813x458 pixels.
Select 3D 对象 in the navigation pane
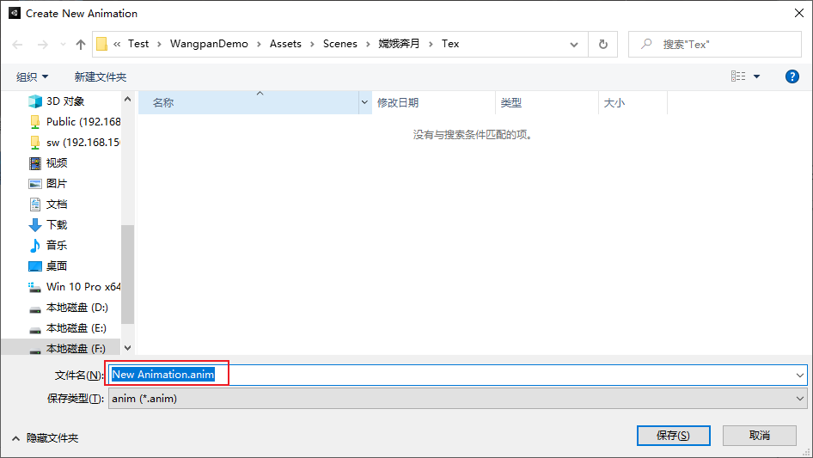(64, 101)
